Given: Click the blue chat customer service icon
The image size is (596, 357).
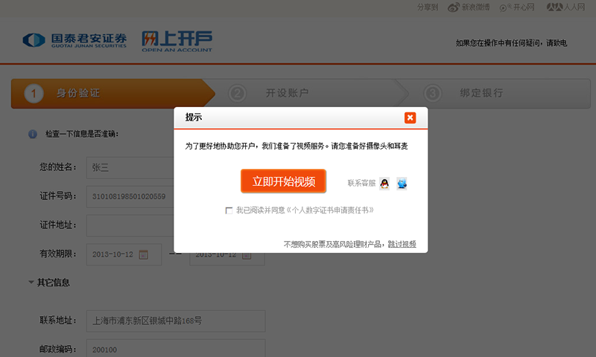Looking at the screenshot, I should [x=402, y=183].
